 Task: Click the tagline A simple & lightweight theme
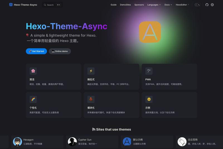click(63, 35)
